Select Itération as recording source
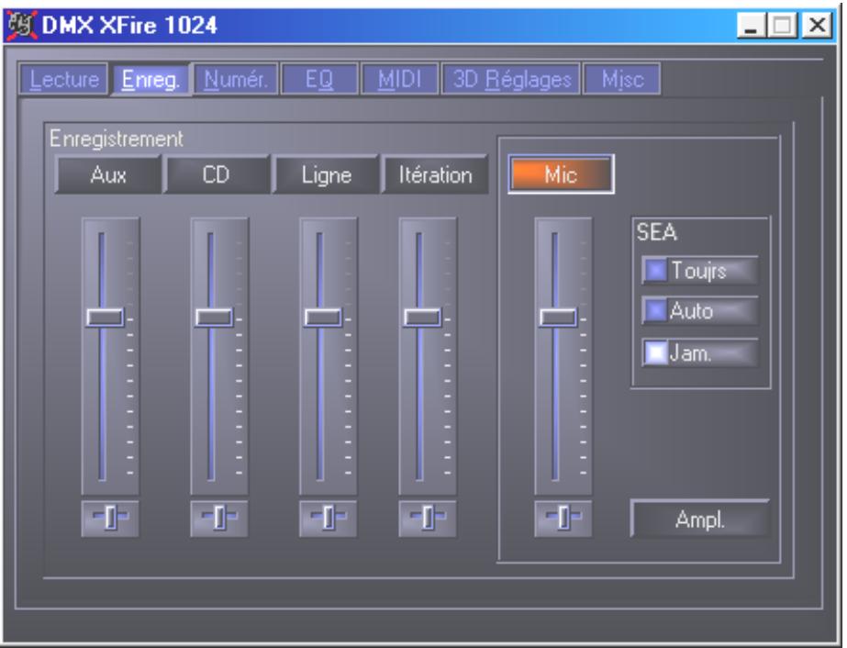This screenshot has height=648, width=847. click(x=435, y=174)
